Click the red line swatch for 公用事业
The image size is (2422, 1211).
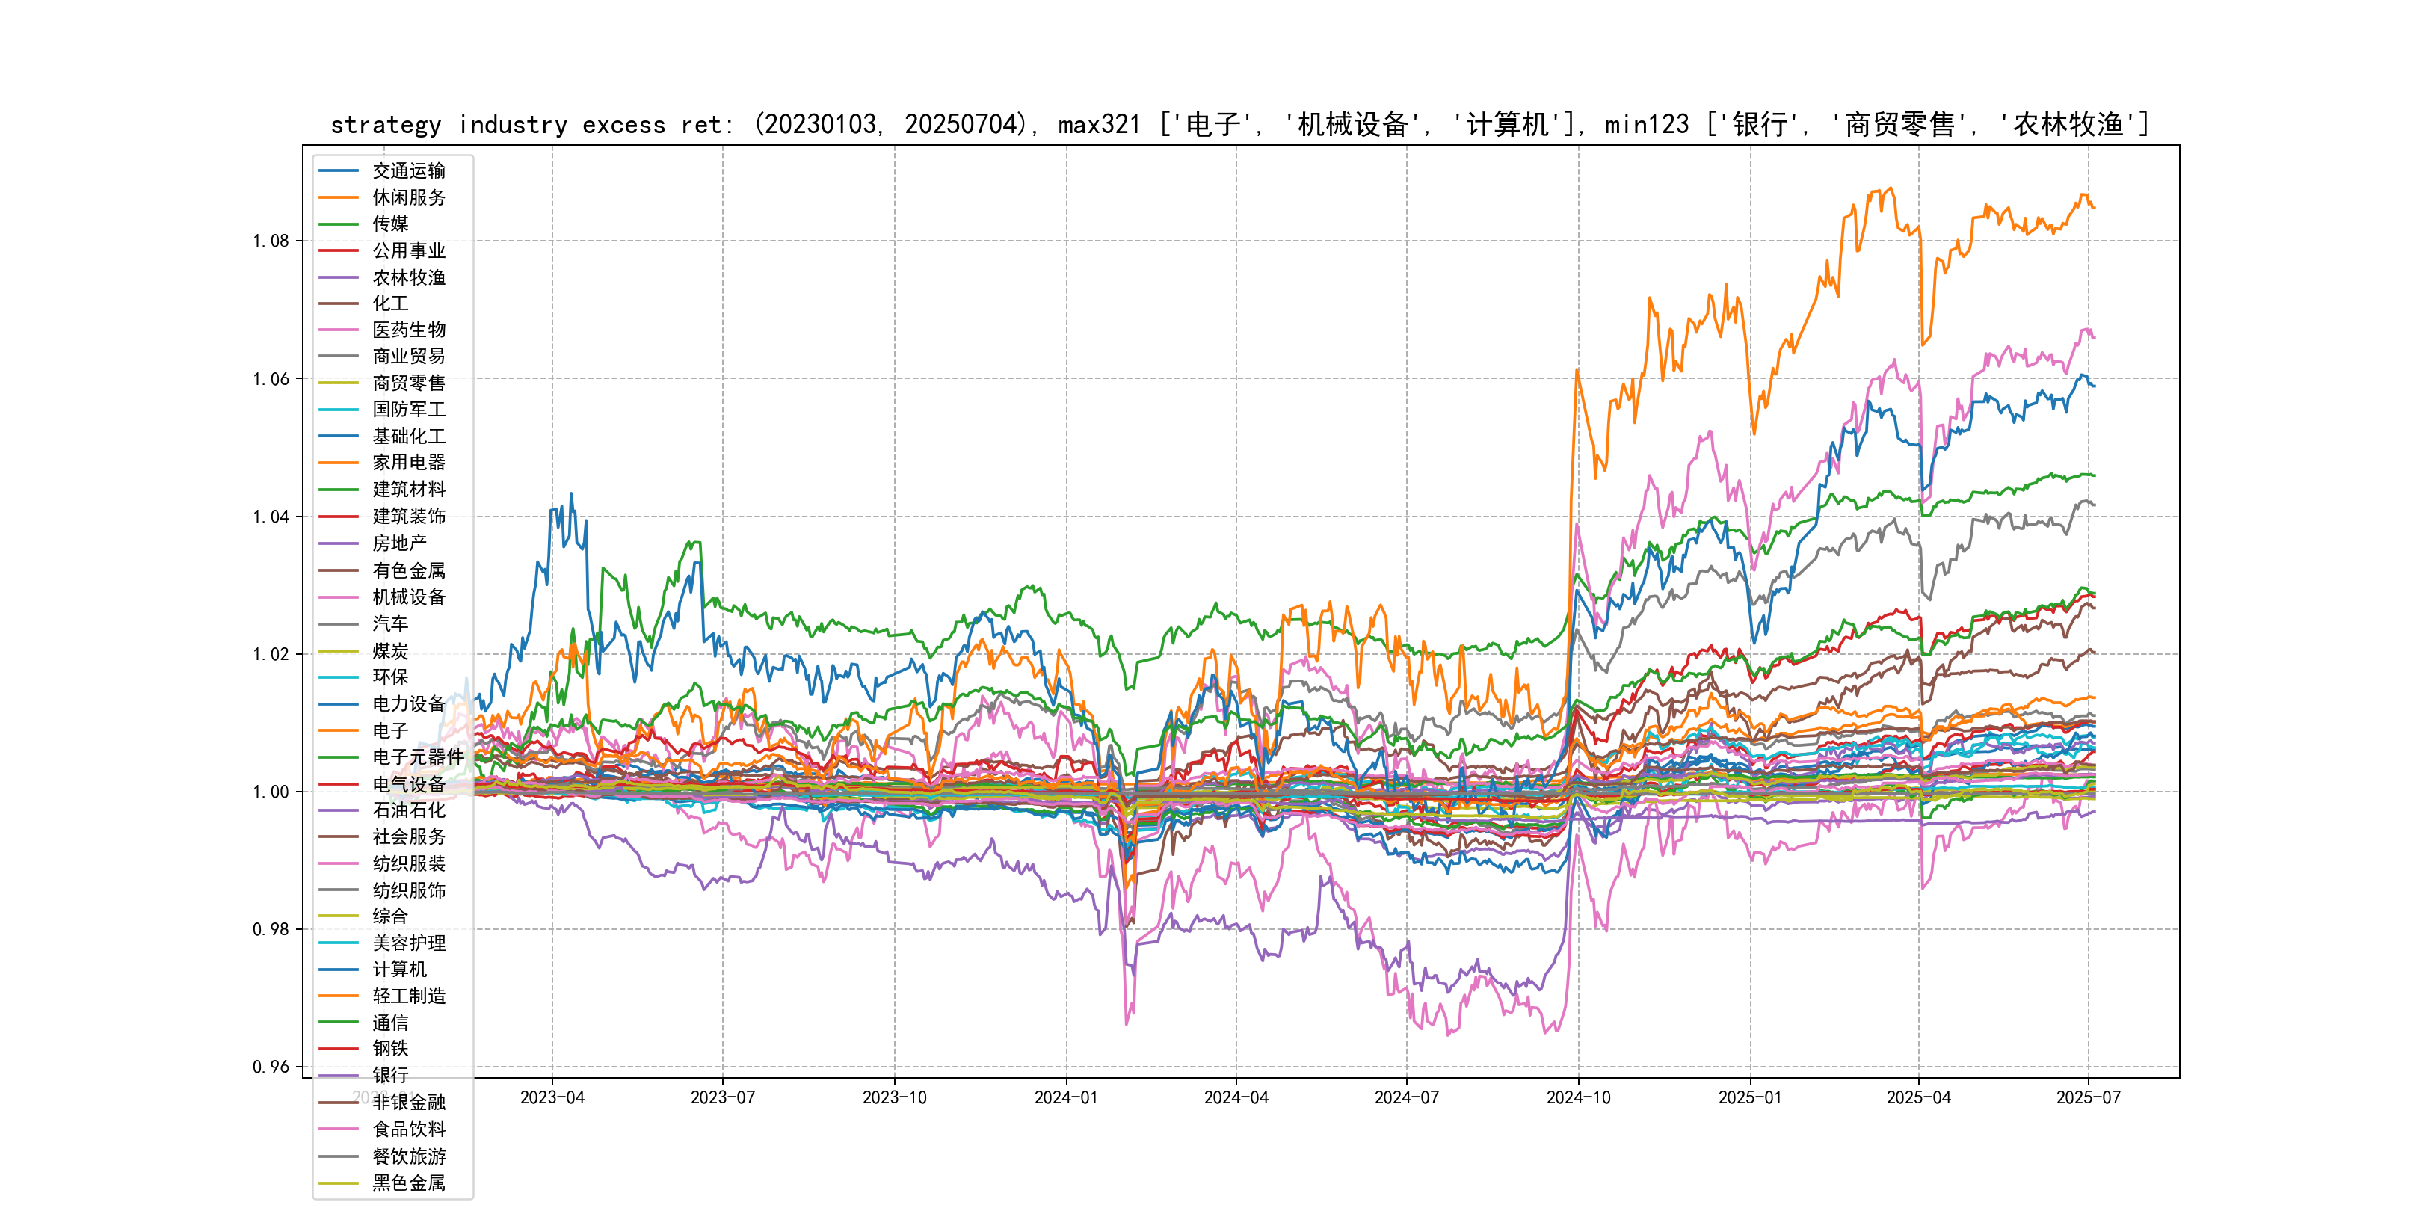point(339,251)
